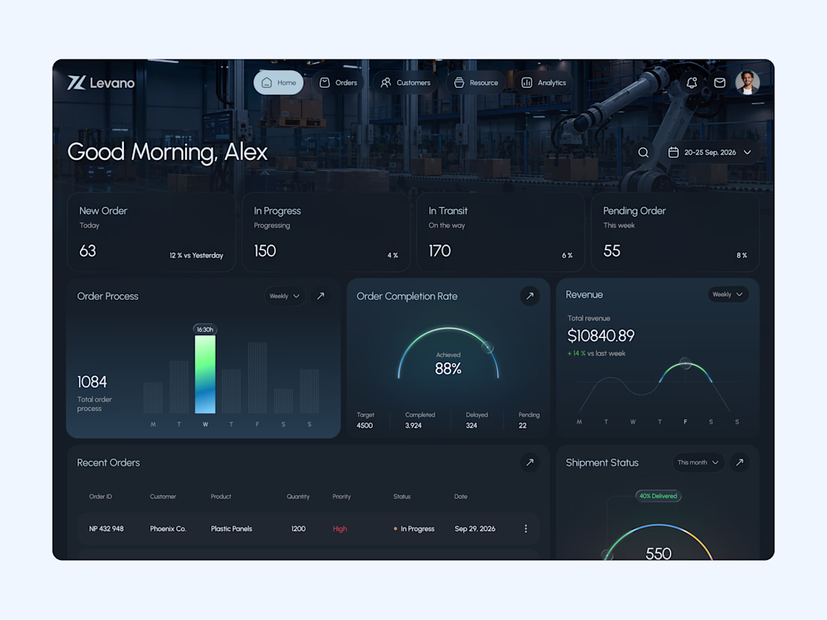Click the 88% achieved value

448,368
